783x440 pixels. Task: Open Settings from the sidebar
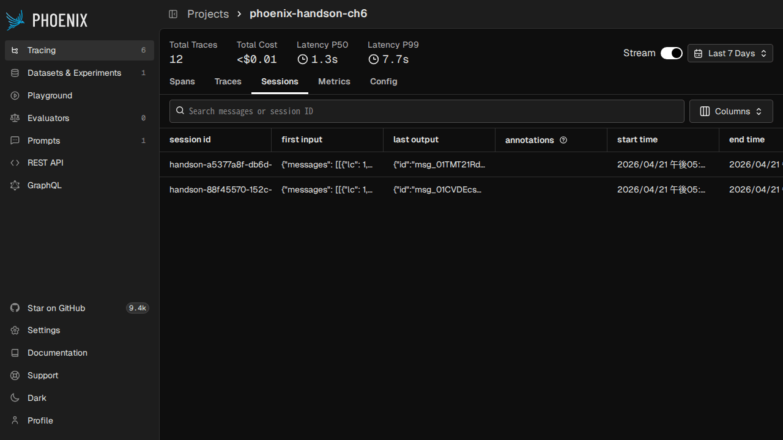tap(80, 331)
